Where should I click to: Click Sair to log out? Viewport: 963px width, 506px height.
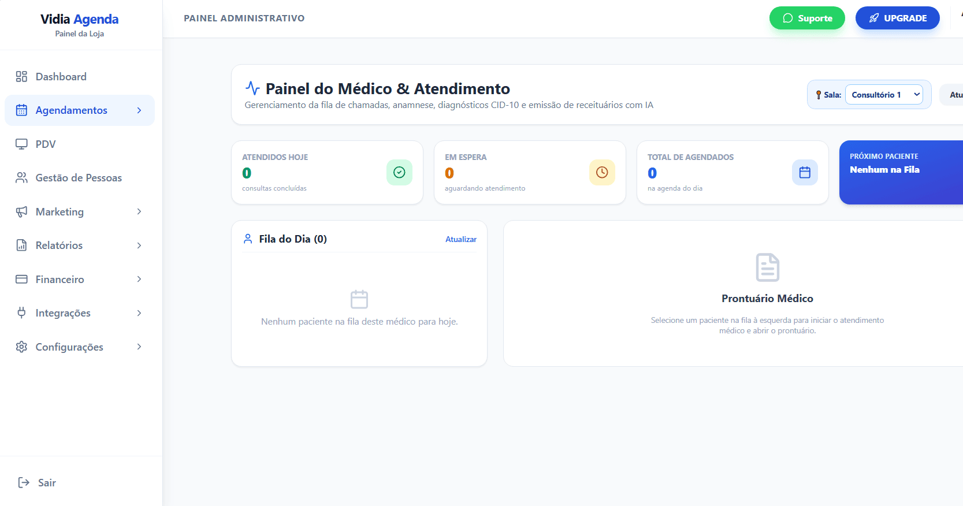(x=47, y=483)
